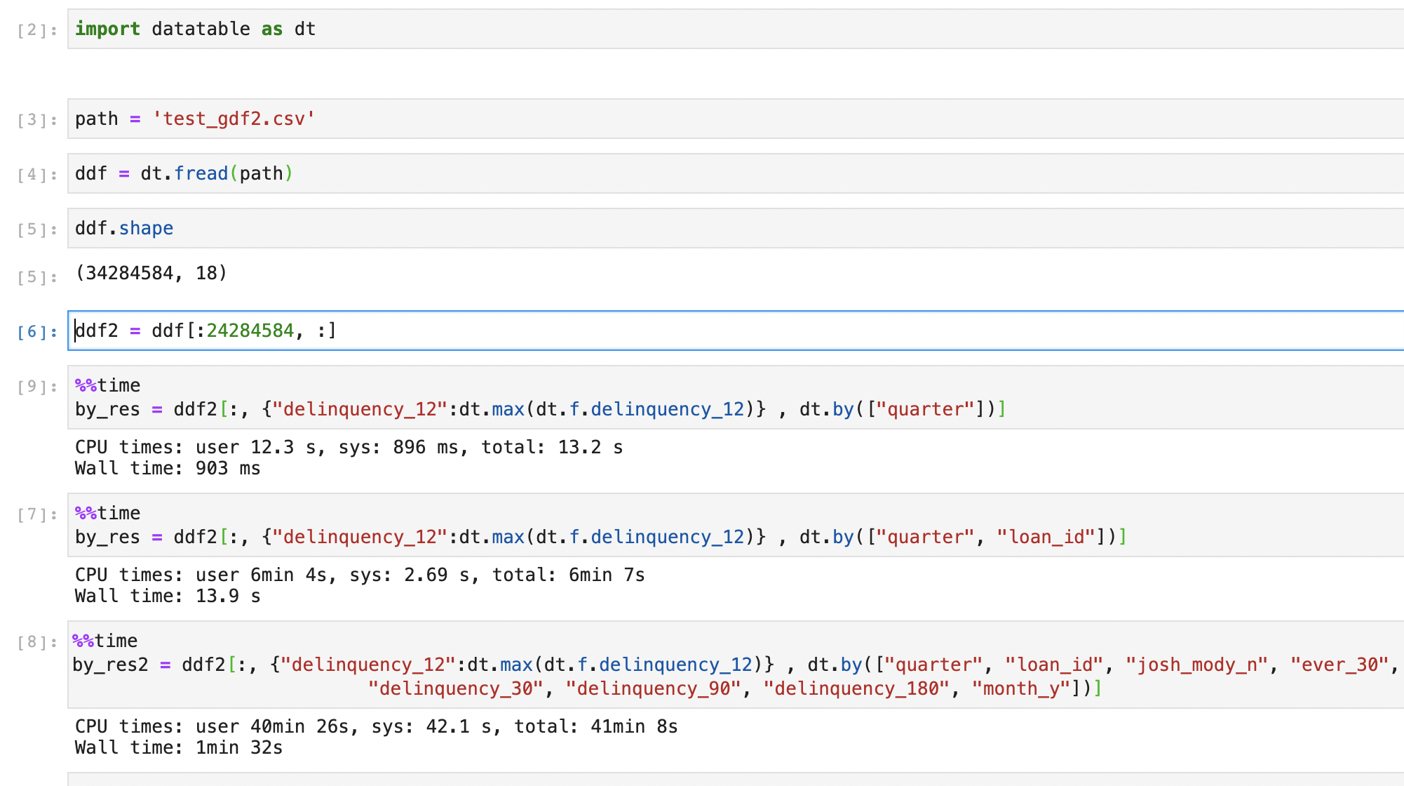The width and height of the screenshot is (1404, 786).
Task: Click the %%time cell grouping by quarter
Action: pos(421,397)
